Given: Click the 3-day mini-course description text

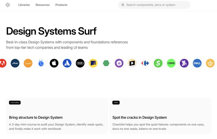Looking at the screenshot, I should [x=56, y=127].
